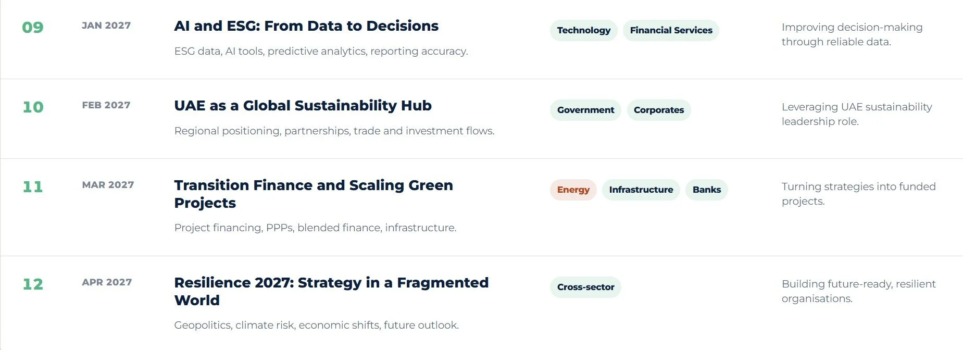Click session number 09

pyautogui.click(x=33, y=28)
